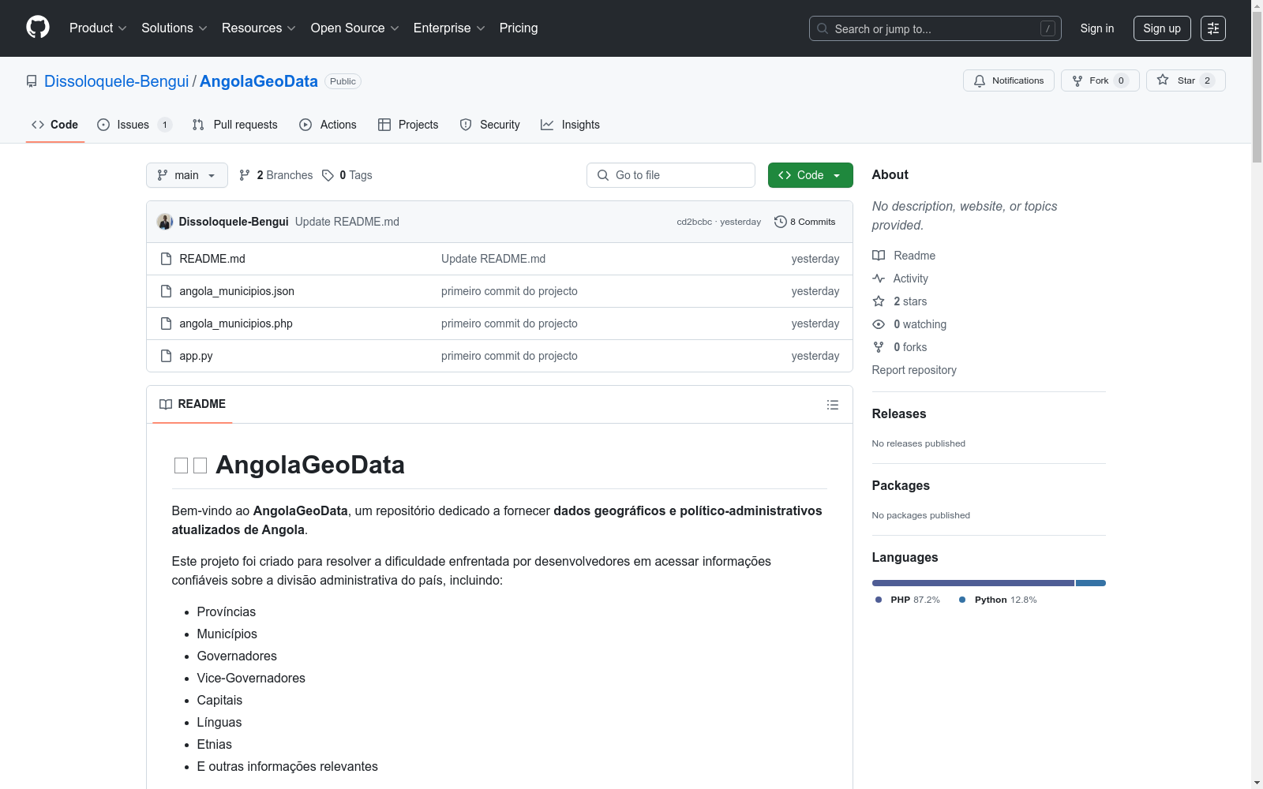1263x789 pixels.
Task: Click the tag icon next to Tags
Action: click(x=328, y=175)
